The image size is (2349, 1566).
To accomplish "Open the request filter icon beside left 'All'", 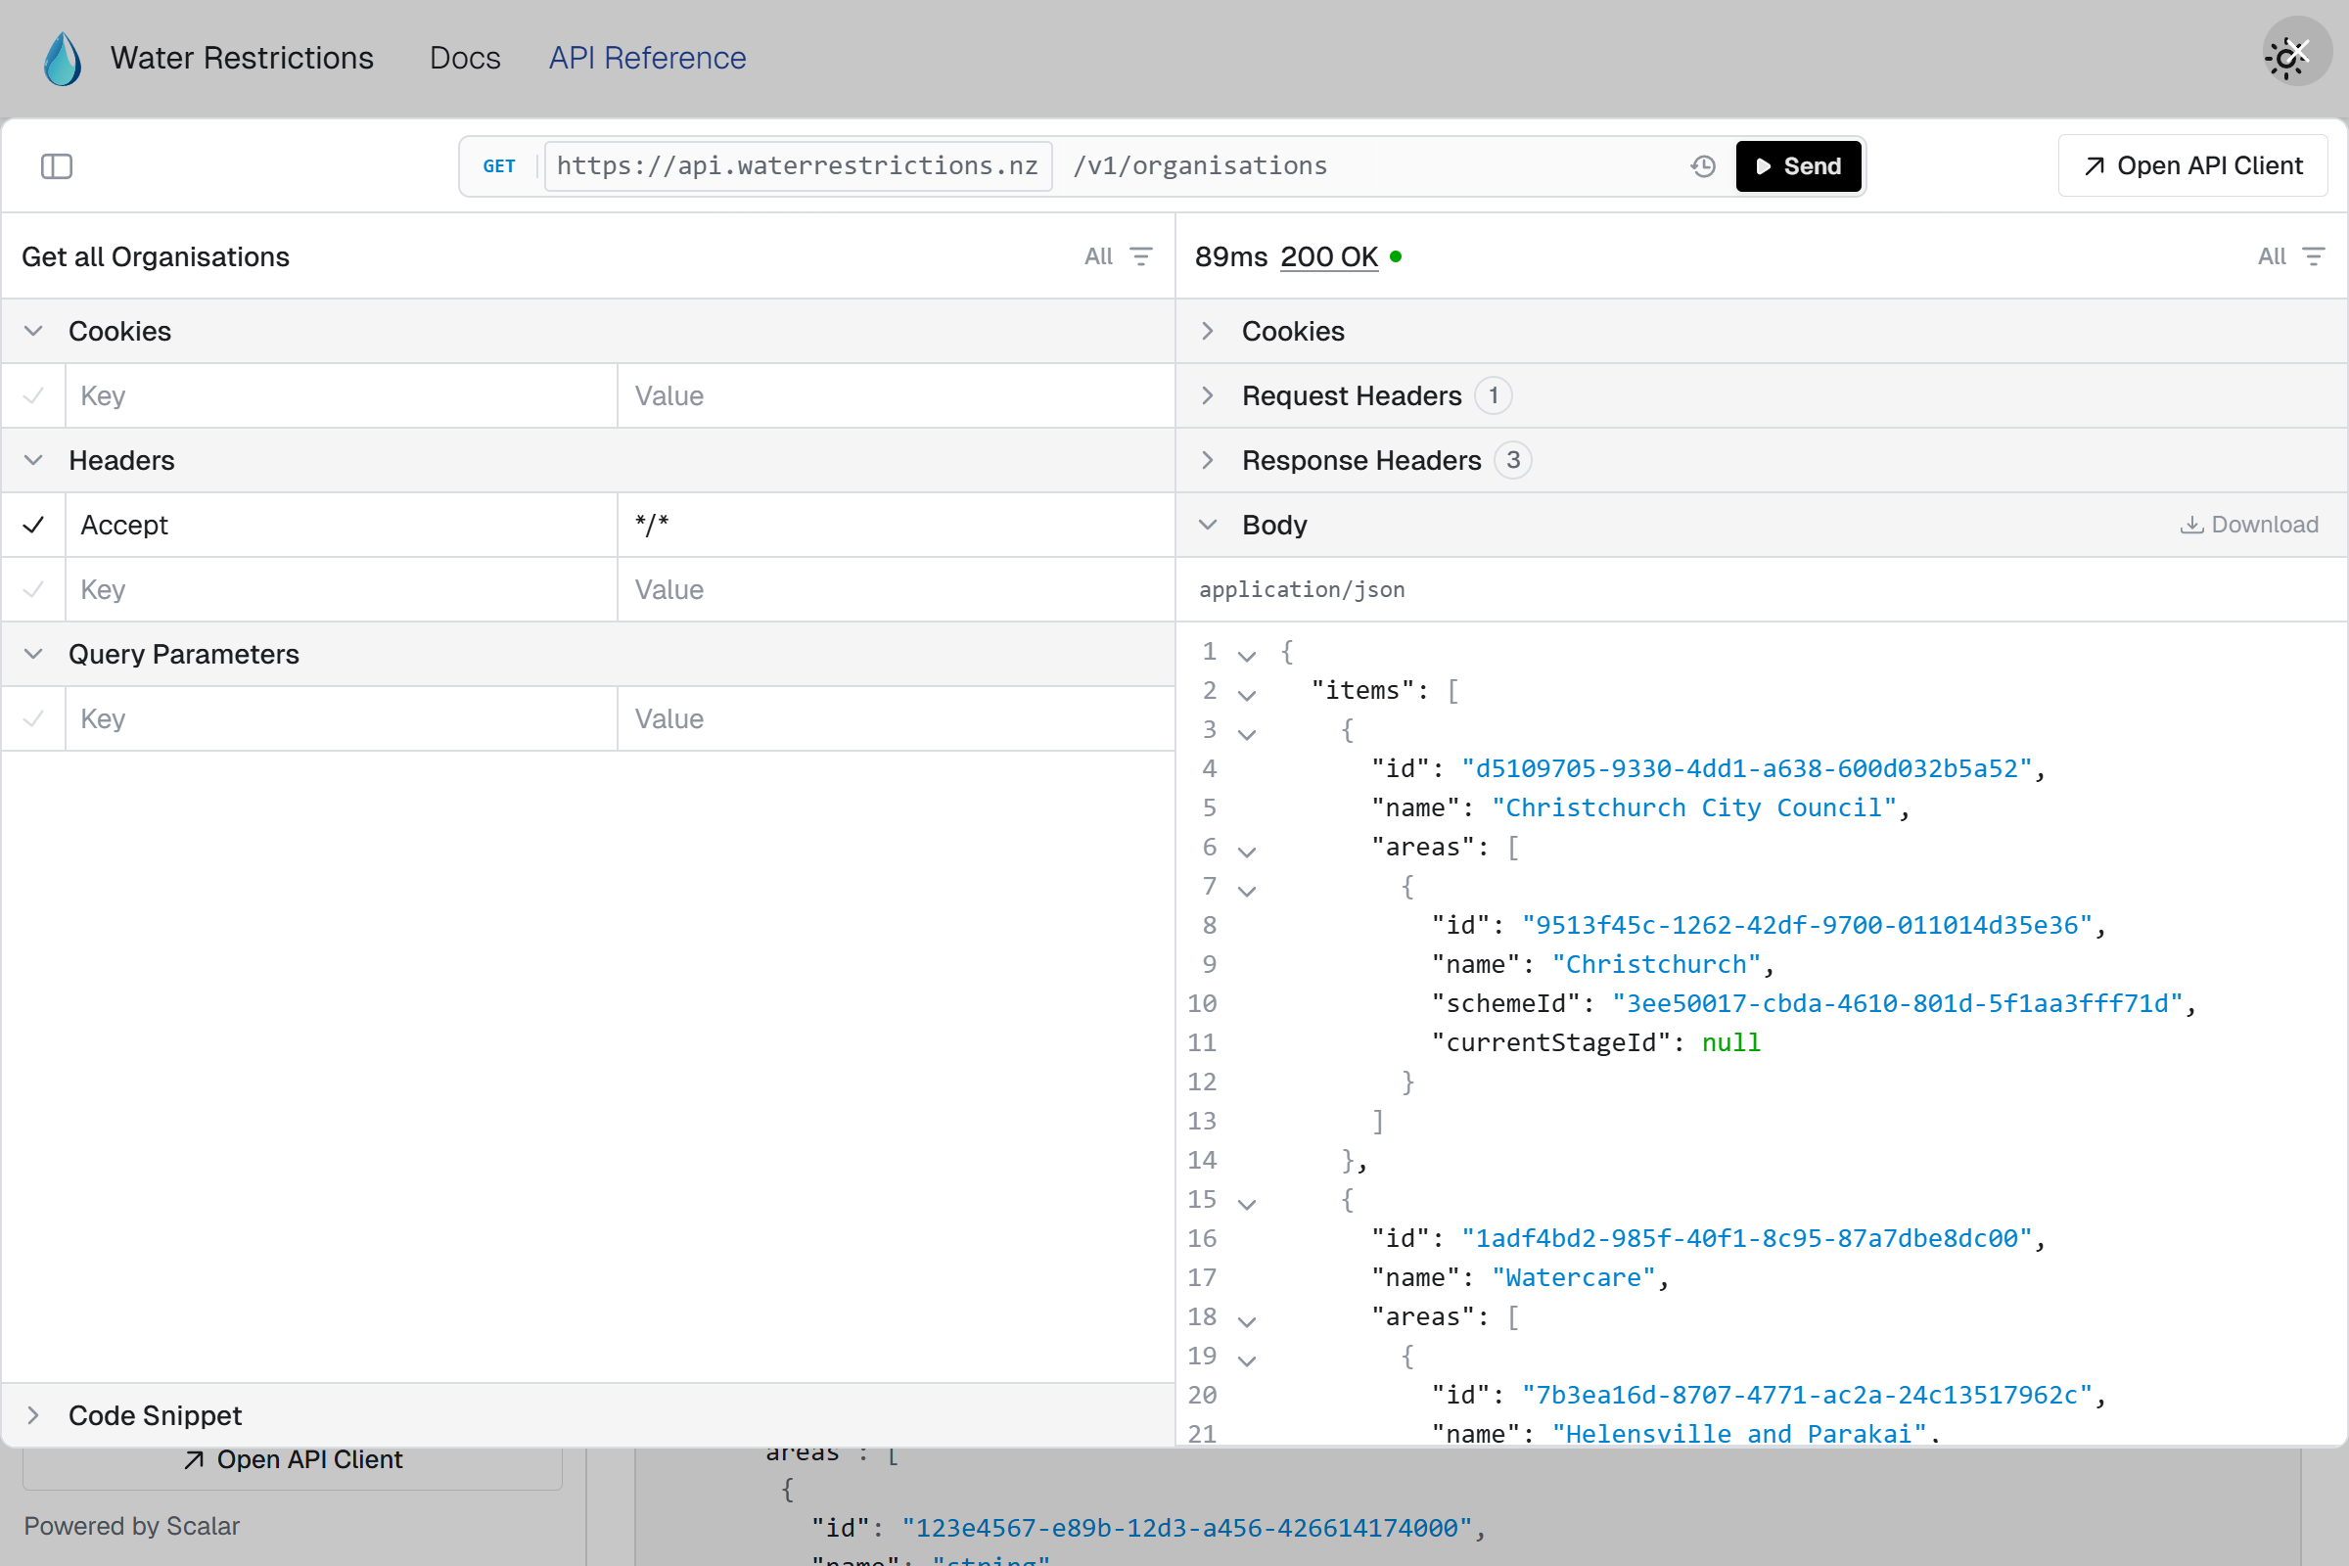I will point(1141,256).
